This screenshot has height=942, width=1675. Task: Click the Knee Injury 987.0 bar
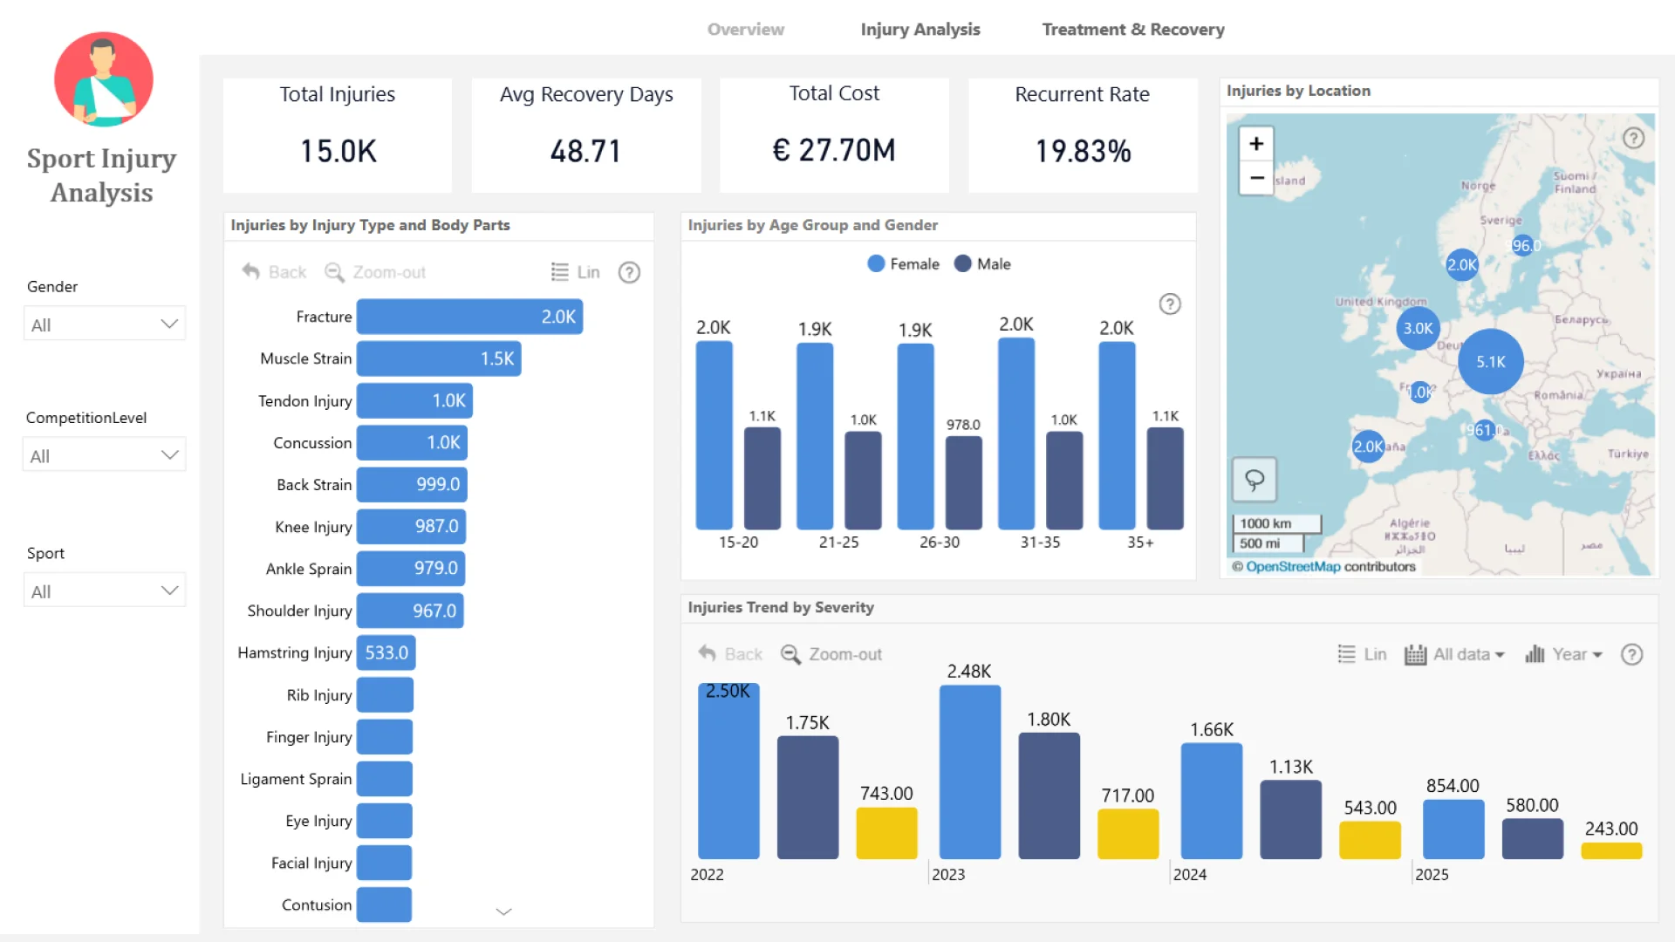click(x=411, y=526)
